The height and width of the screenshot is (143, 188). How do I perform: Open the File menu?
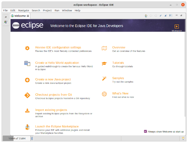coord(5,10)
